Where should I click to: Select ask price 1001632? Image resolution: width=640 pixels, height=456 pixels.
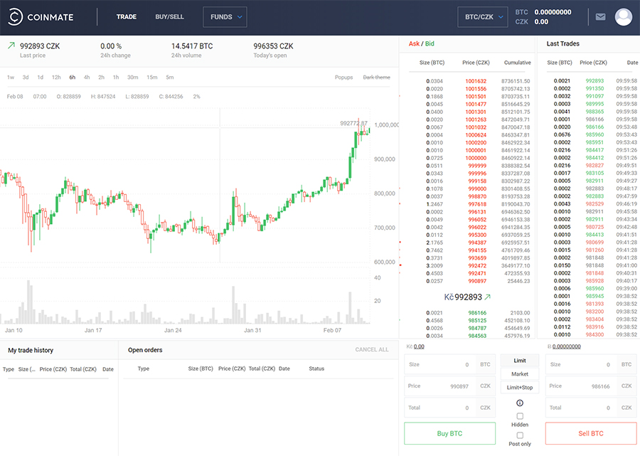[476, 81]
